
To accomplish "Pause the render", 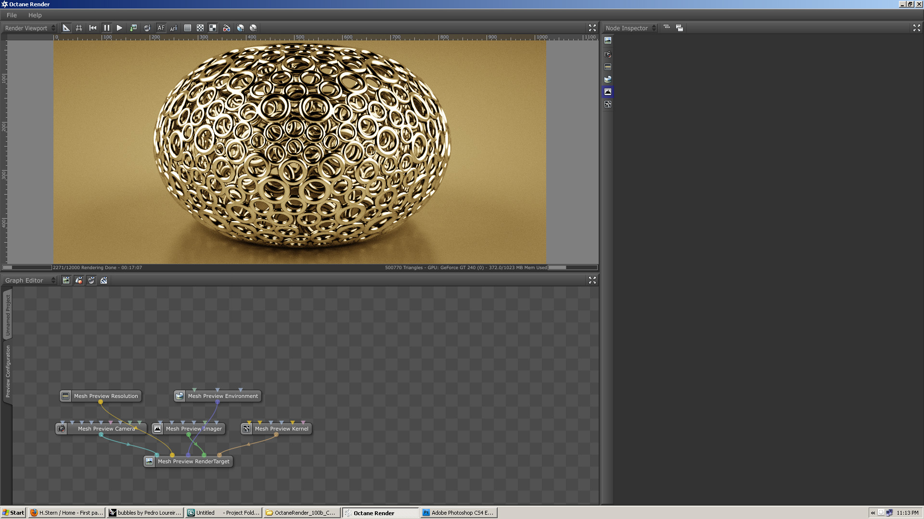I will pyautogui.click(x=106, y=28).
